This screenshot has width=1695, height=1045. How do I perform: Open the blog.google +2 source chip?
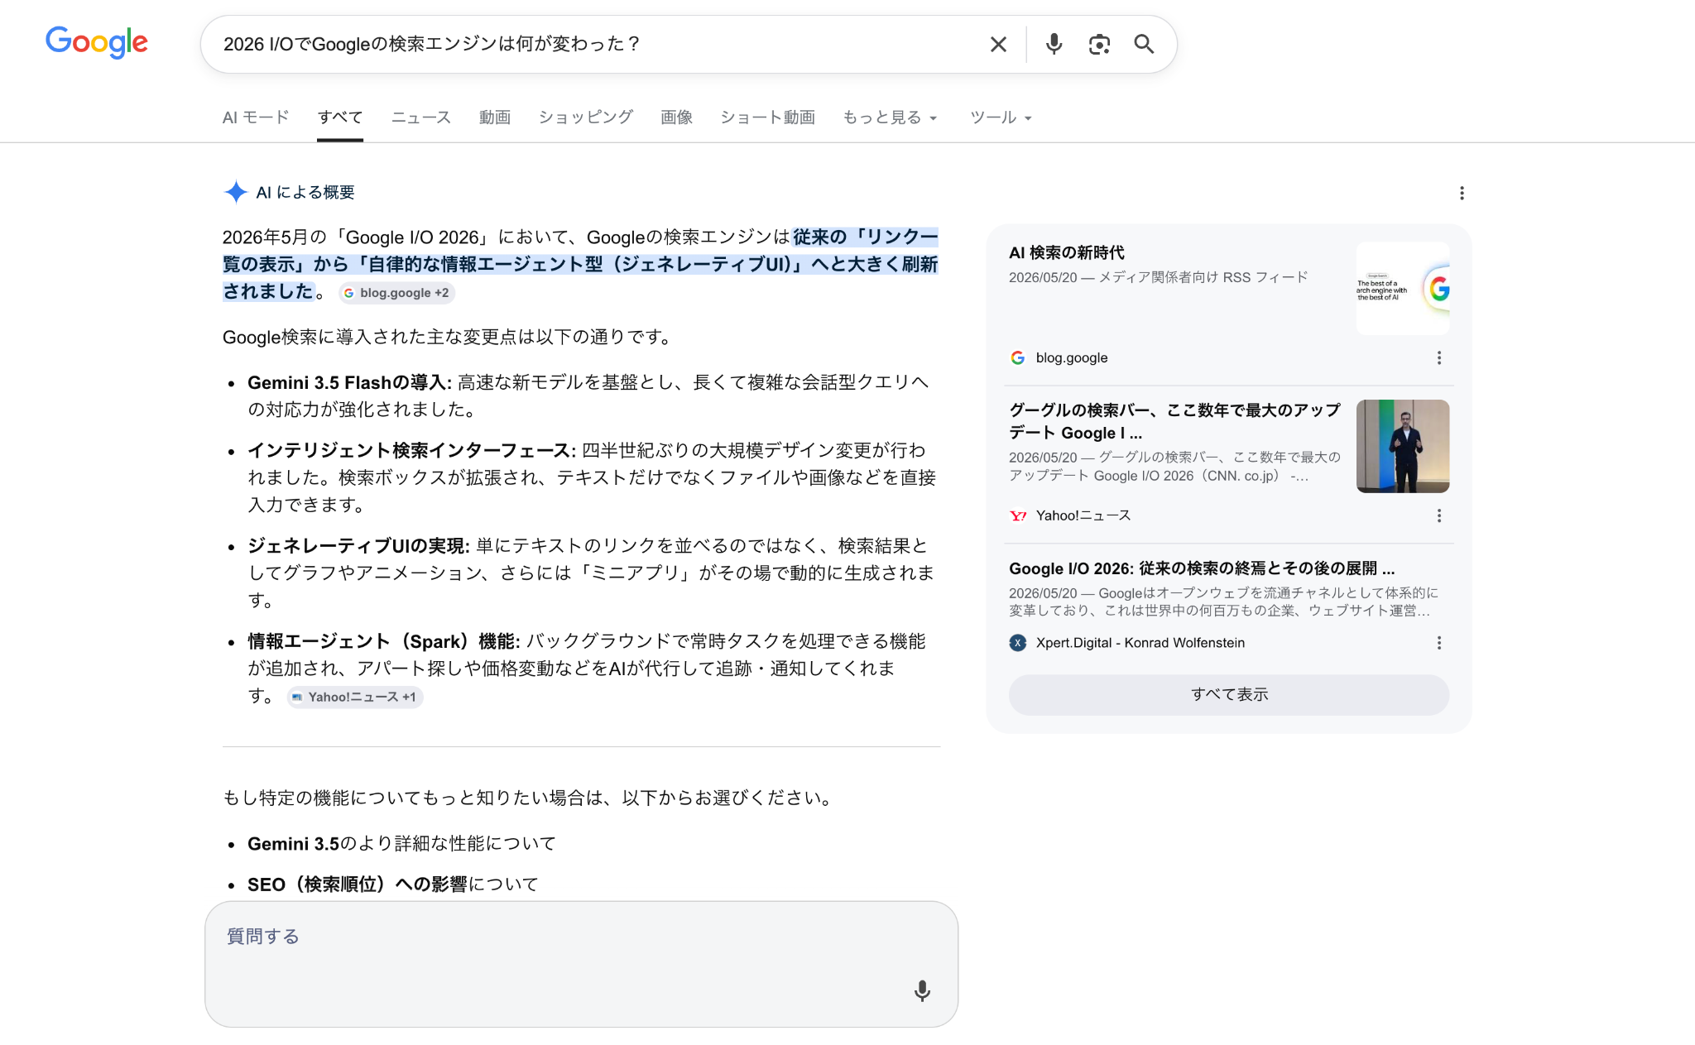(x=396, y=293)
